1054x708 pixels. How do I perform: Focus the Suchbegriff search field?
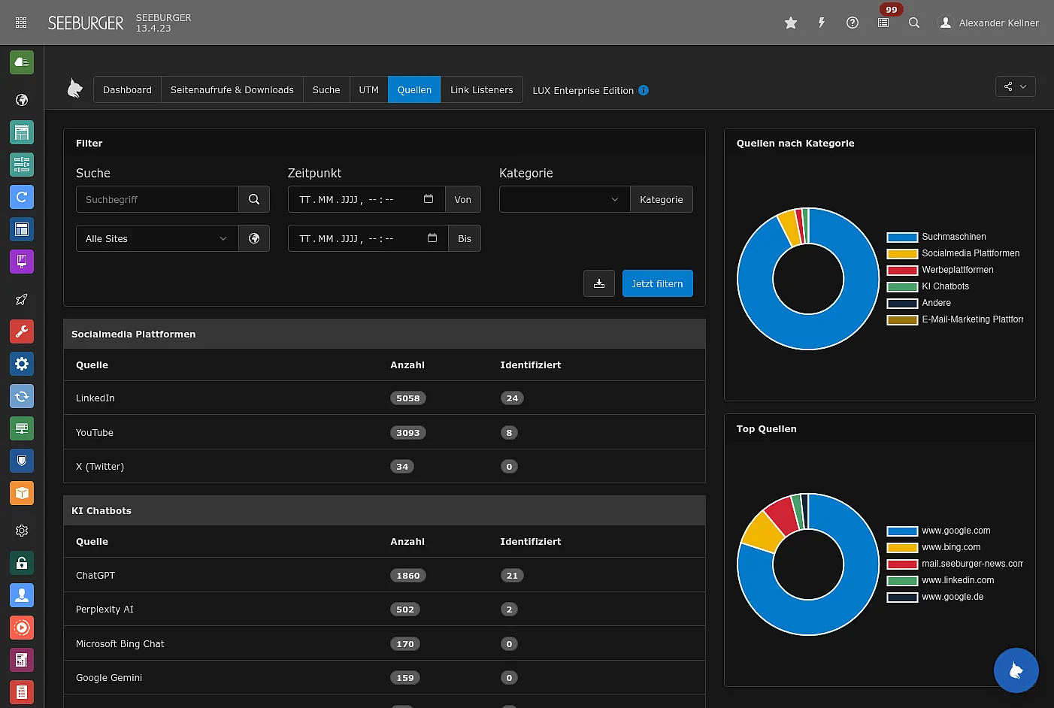click(x=157, y=199)
